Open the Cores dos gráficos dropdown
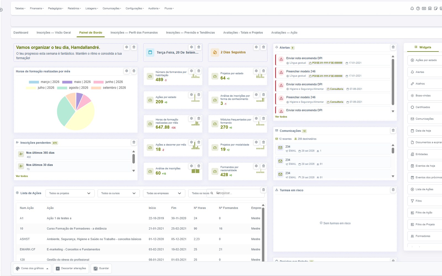Viewport: 442px width, 276px height. (x=32, y=269)
